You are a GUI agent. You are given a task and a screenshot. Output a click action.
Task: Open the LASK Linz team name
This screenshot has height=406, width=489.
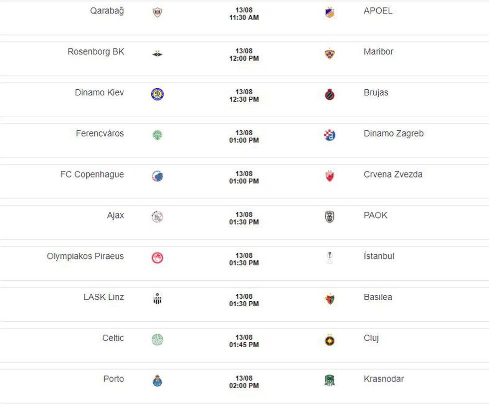point(103,297)
